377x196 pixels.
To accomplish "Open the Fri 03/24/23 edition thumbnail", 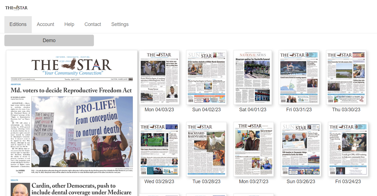I will 348,149.
